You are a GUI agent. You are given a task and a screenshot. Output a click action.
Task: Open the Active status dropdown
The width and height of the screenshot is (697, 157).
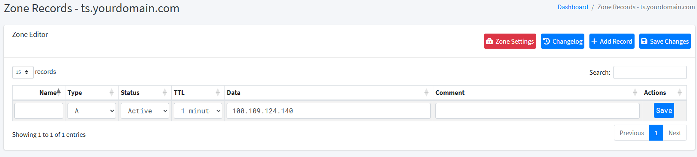pos(145,111)
